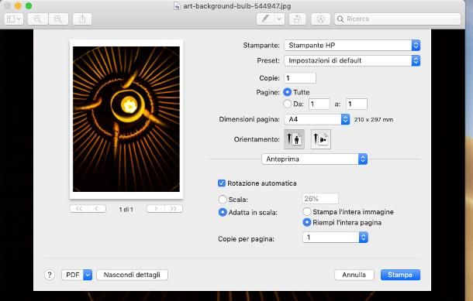
Task: Click the markup pen icon
Action: point(265,19)
